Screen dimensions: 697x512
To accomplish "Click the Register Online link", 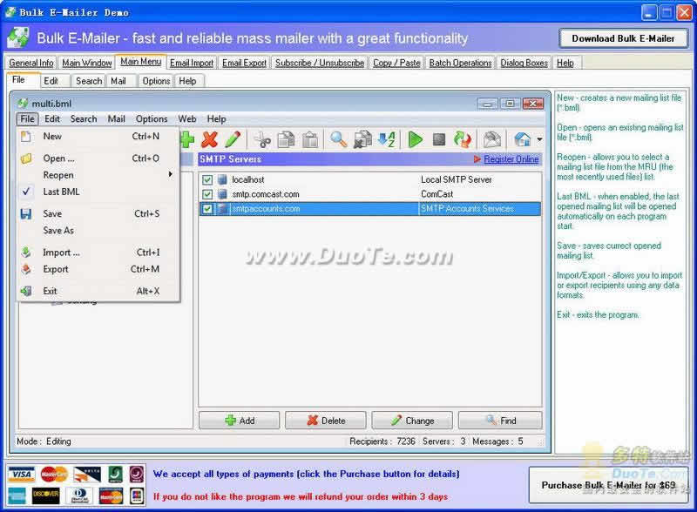I will 511,159.
